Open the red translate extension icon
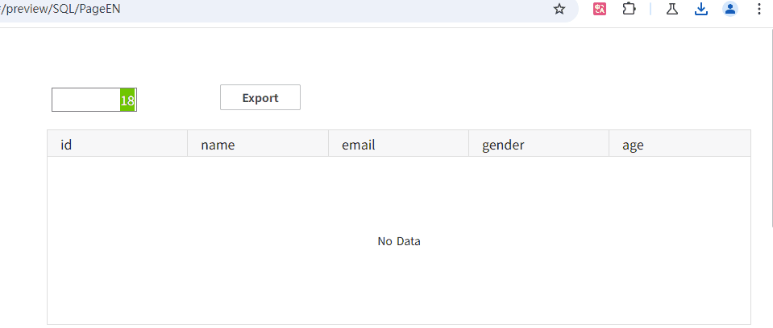Image resolution: width=773 pixels, height=328 pixels. point(600,9)
